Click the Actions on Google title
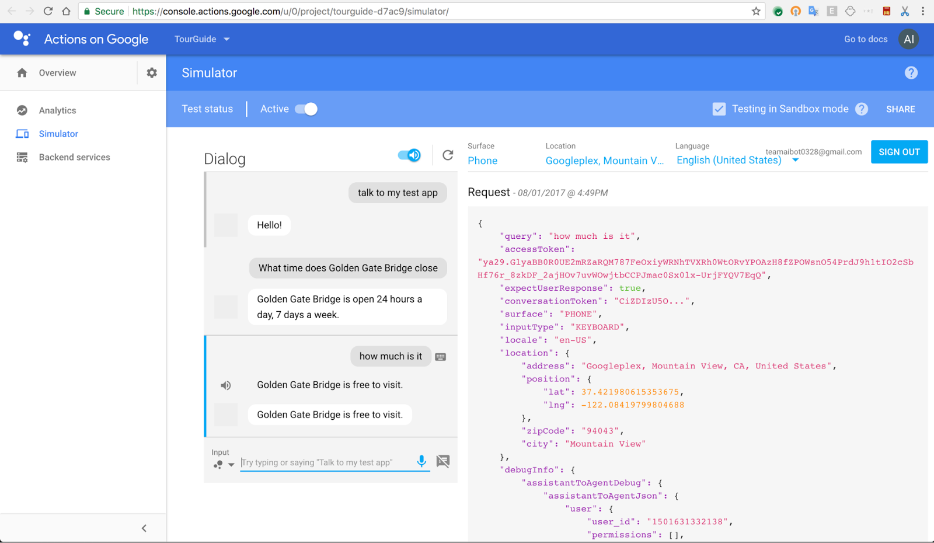The height and width of the screenshot is (543, 934). (96, 39)
